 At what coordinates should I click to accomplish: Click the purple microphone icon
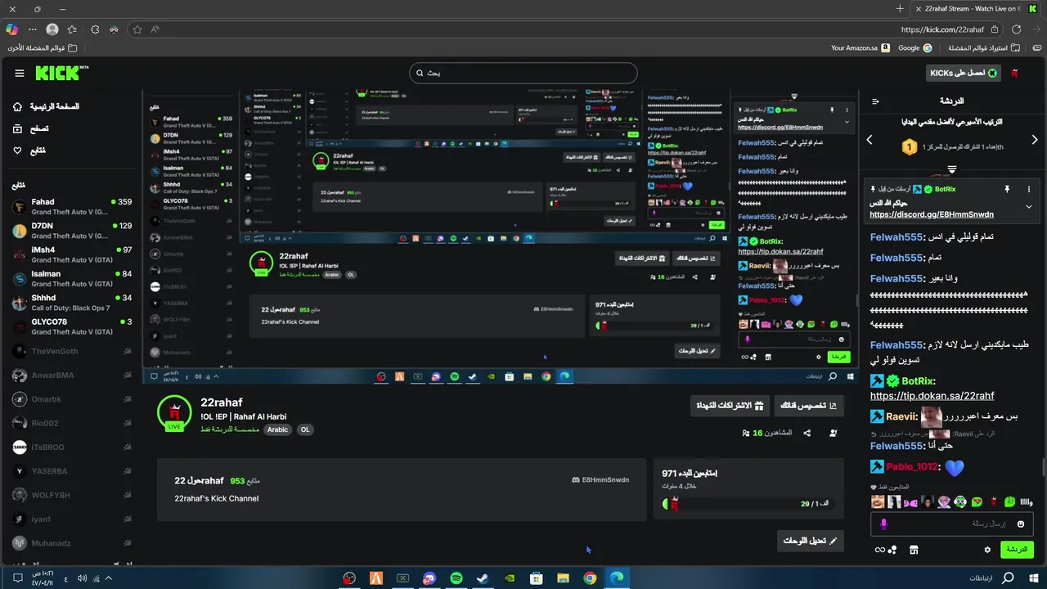tap(884, 524)
